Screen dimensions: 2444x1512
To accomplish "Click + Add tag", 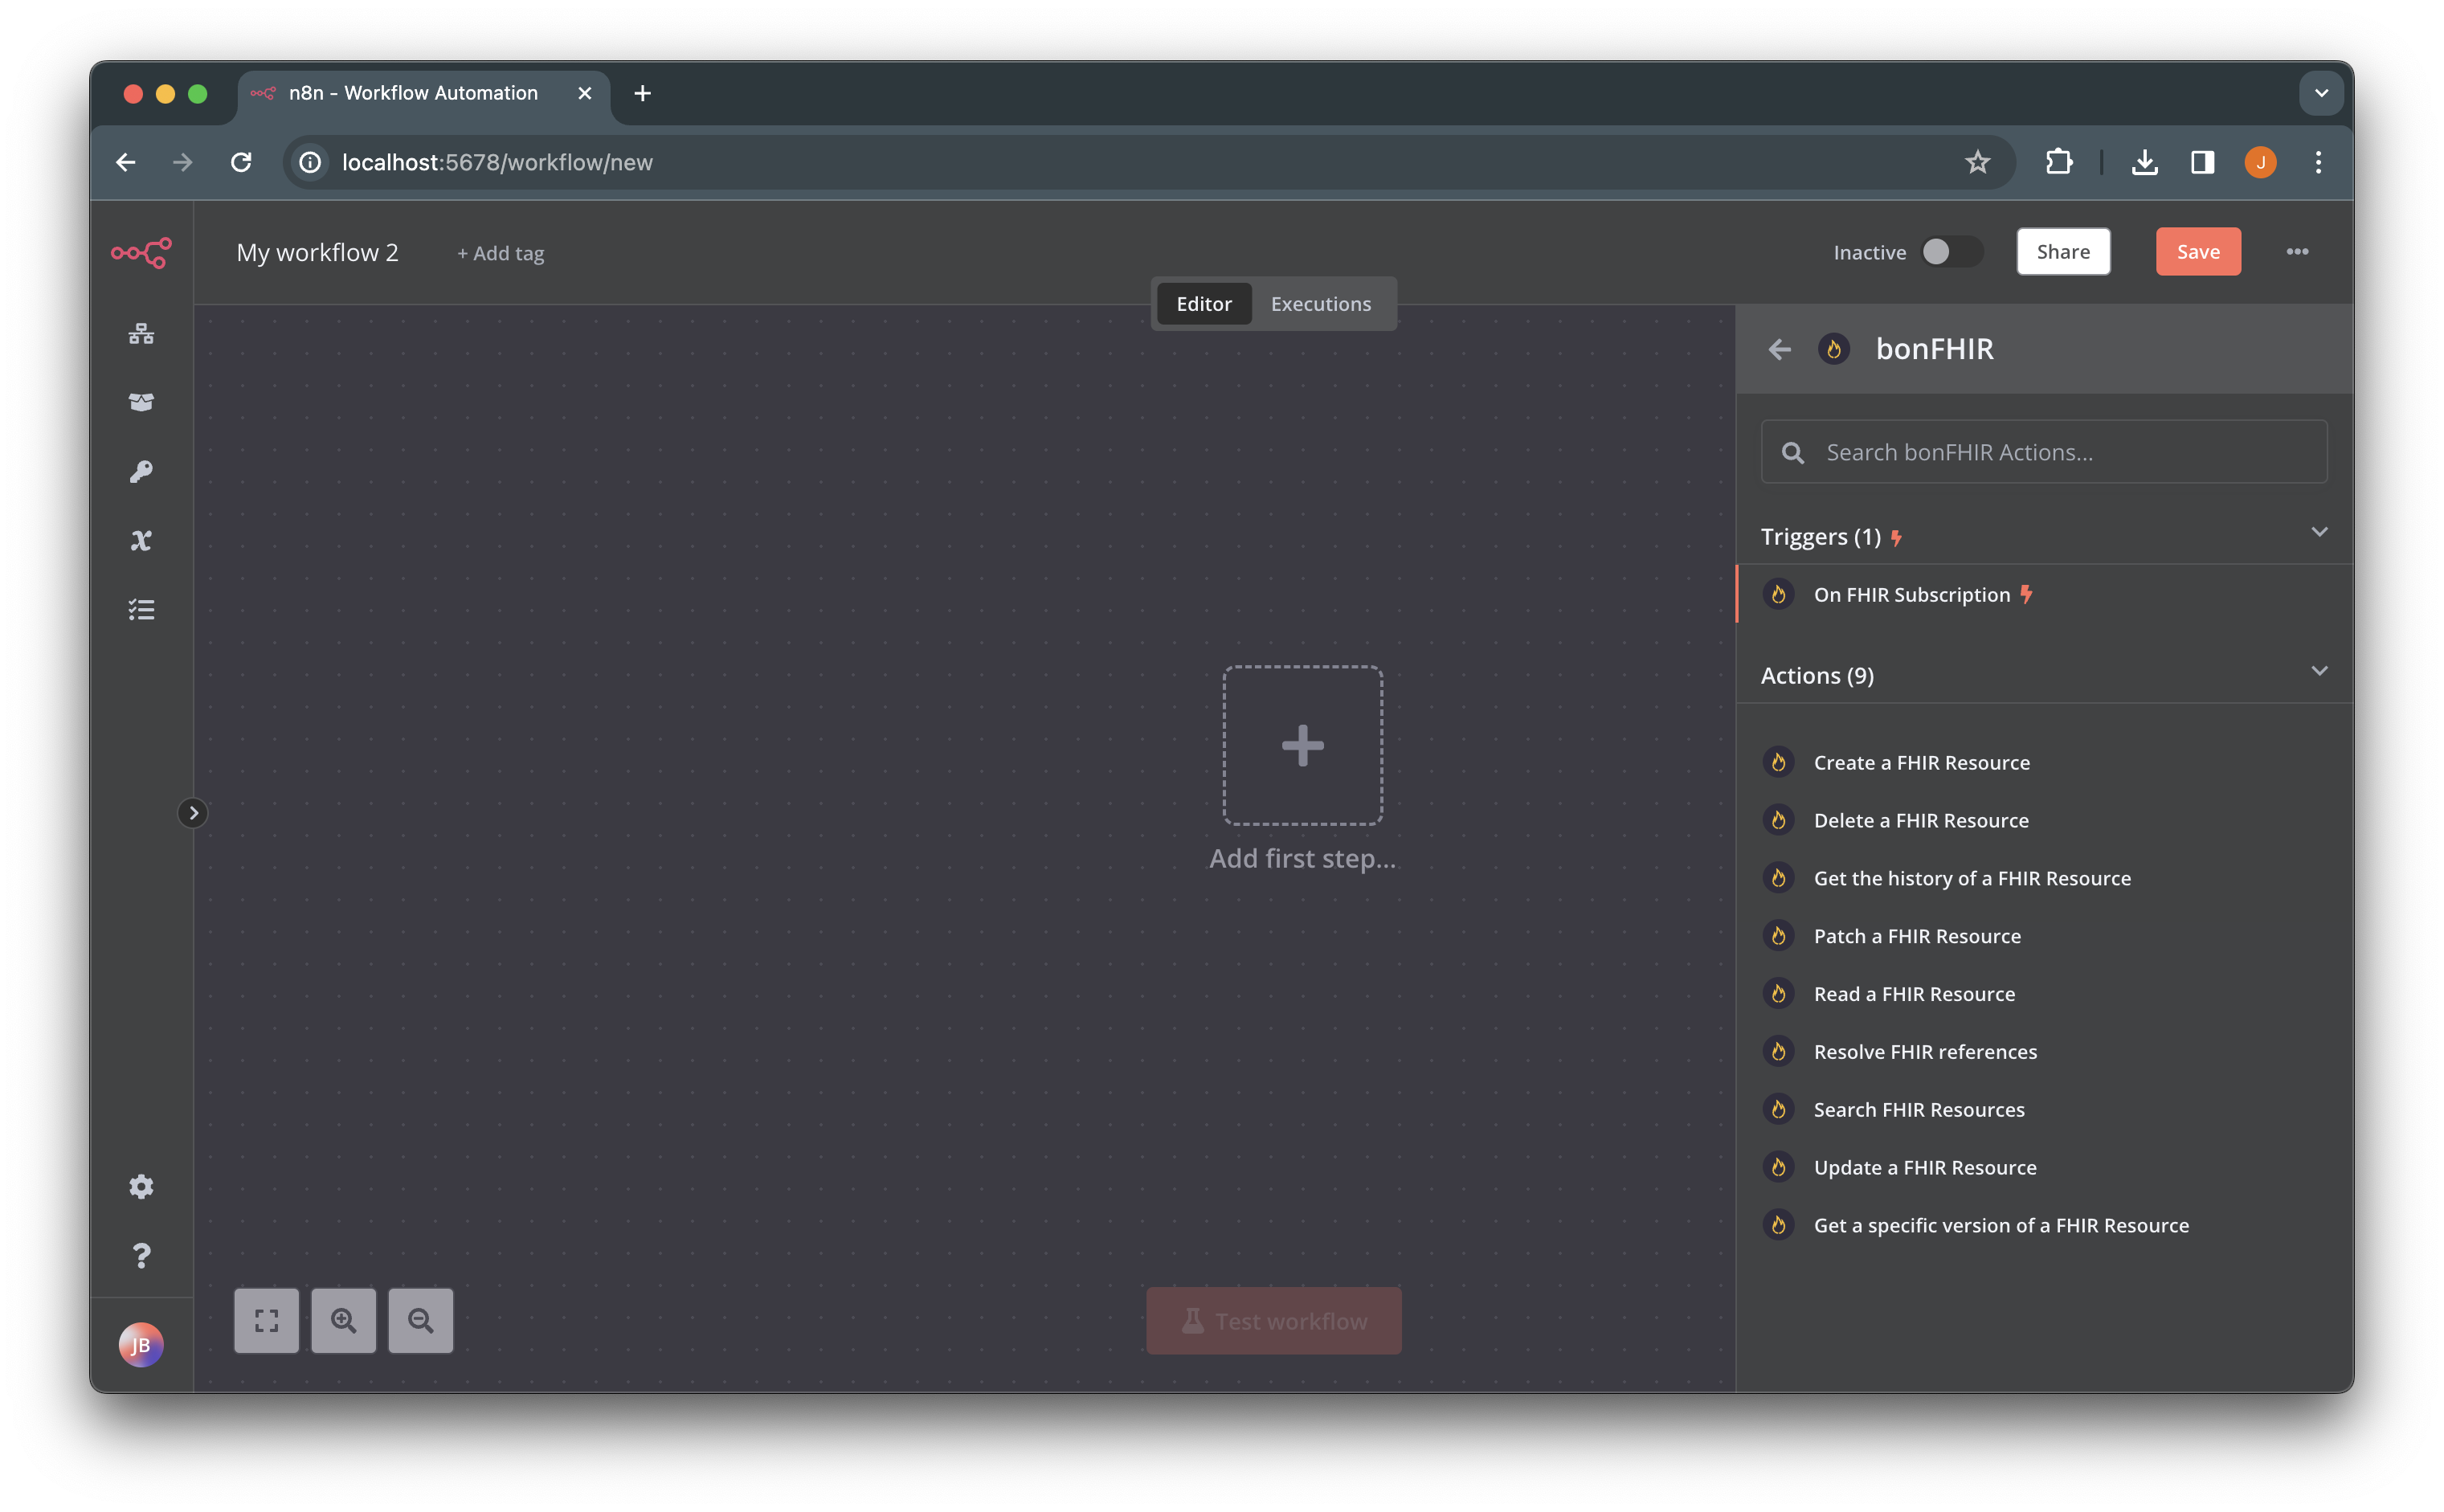I will click(501, 254).
